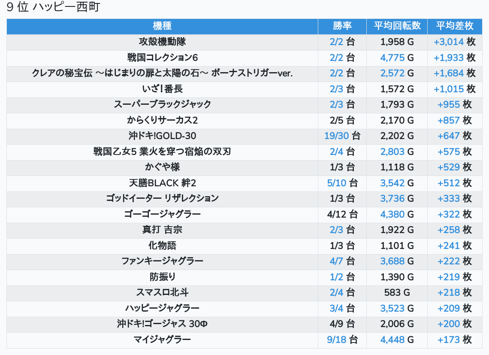The image size is (489, 355).
Task: Click the 平均回転数 column header
Action: click(x=397, y=26)
